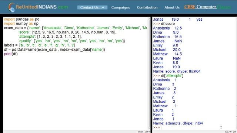237x133 pixels.
Task: Click the 'Michael 3' attempts row
Action: pos(164,102)
